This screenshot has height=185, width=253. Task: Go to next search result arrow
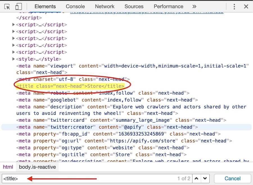[x=205, y=179]
